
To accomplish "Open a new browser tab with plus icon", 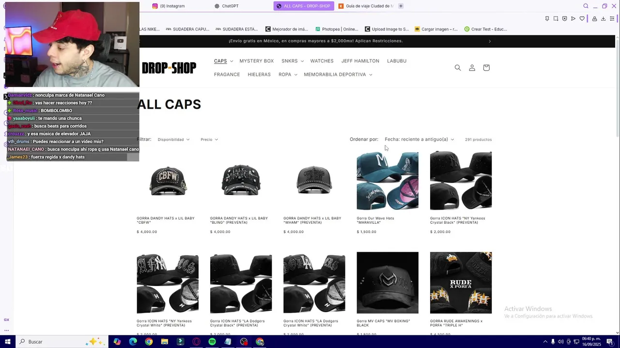I will [x=401, y=6].
